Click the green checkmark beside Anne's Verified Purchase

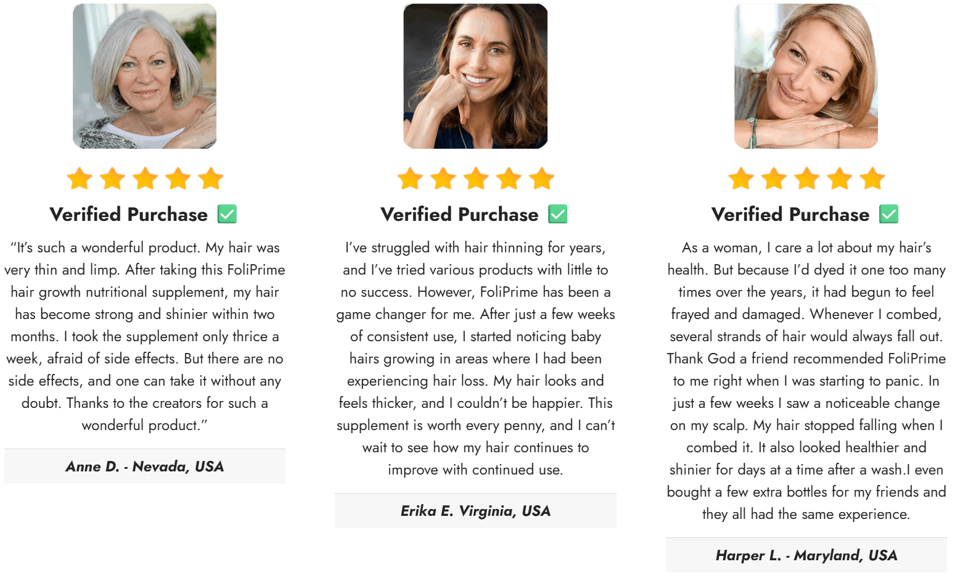point(227,214)
